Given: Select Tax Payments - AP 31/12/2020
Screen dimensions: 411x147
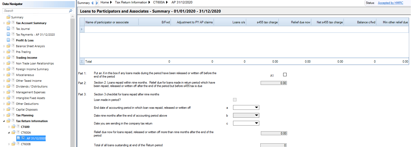Looking at the screenshot, I should point(35,35).
